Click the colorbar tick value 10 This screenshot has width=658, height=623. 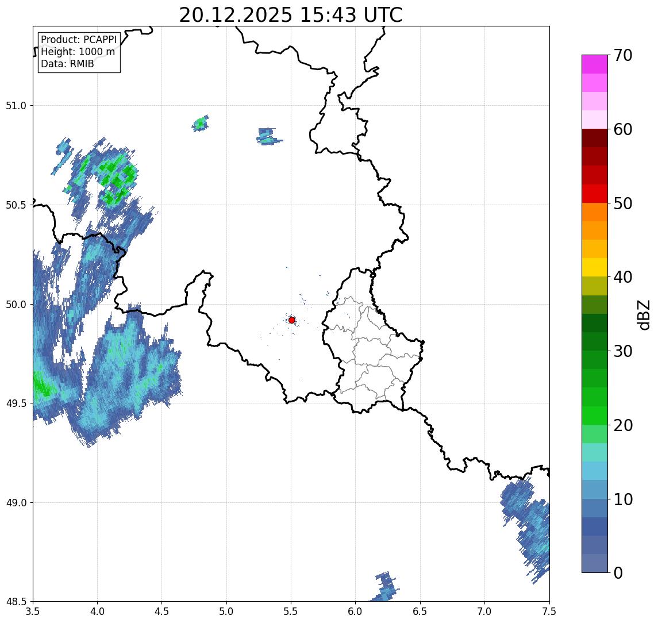click(x=622, y=499)
